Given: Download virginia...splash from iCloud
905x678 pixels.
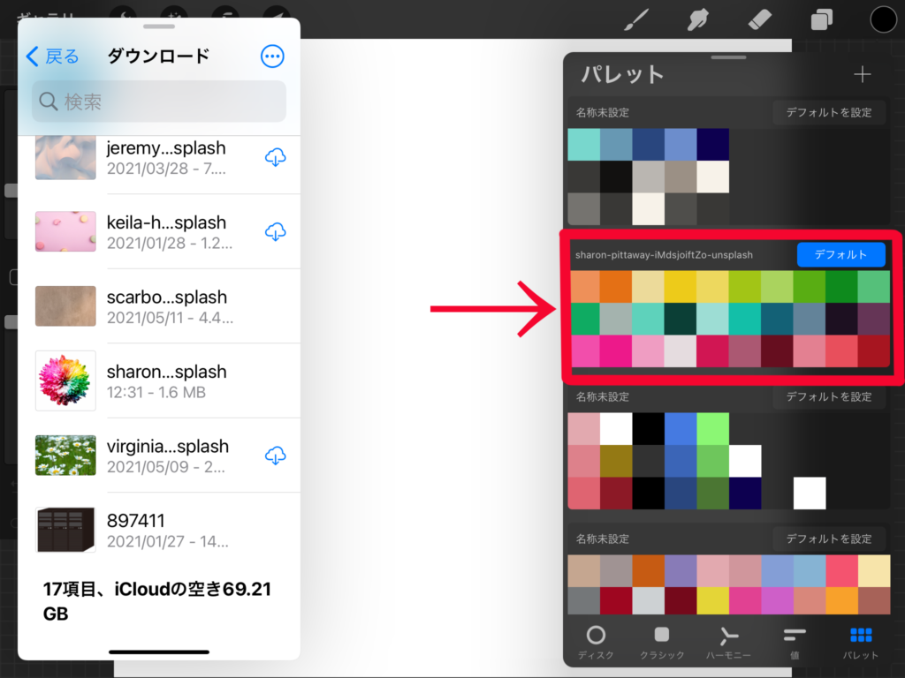Looking at the screenshot, I should [x=276, y=455].
